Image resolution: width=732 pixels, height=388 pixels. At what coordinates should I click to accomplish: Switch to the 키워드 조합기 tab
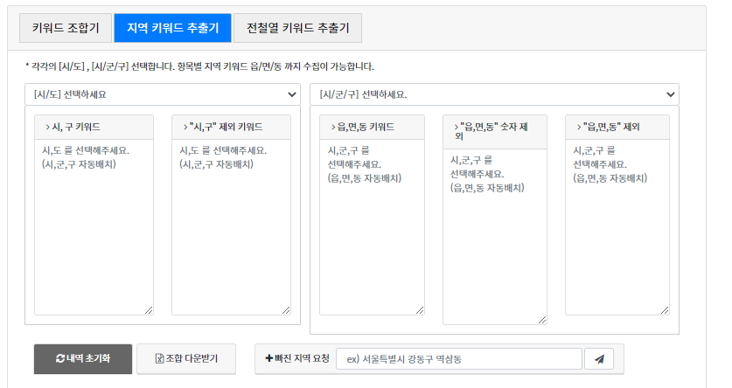click(66, 28)
